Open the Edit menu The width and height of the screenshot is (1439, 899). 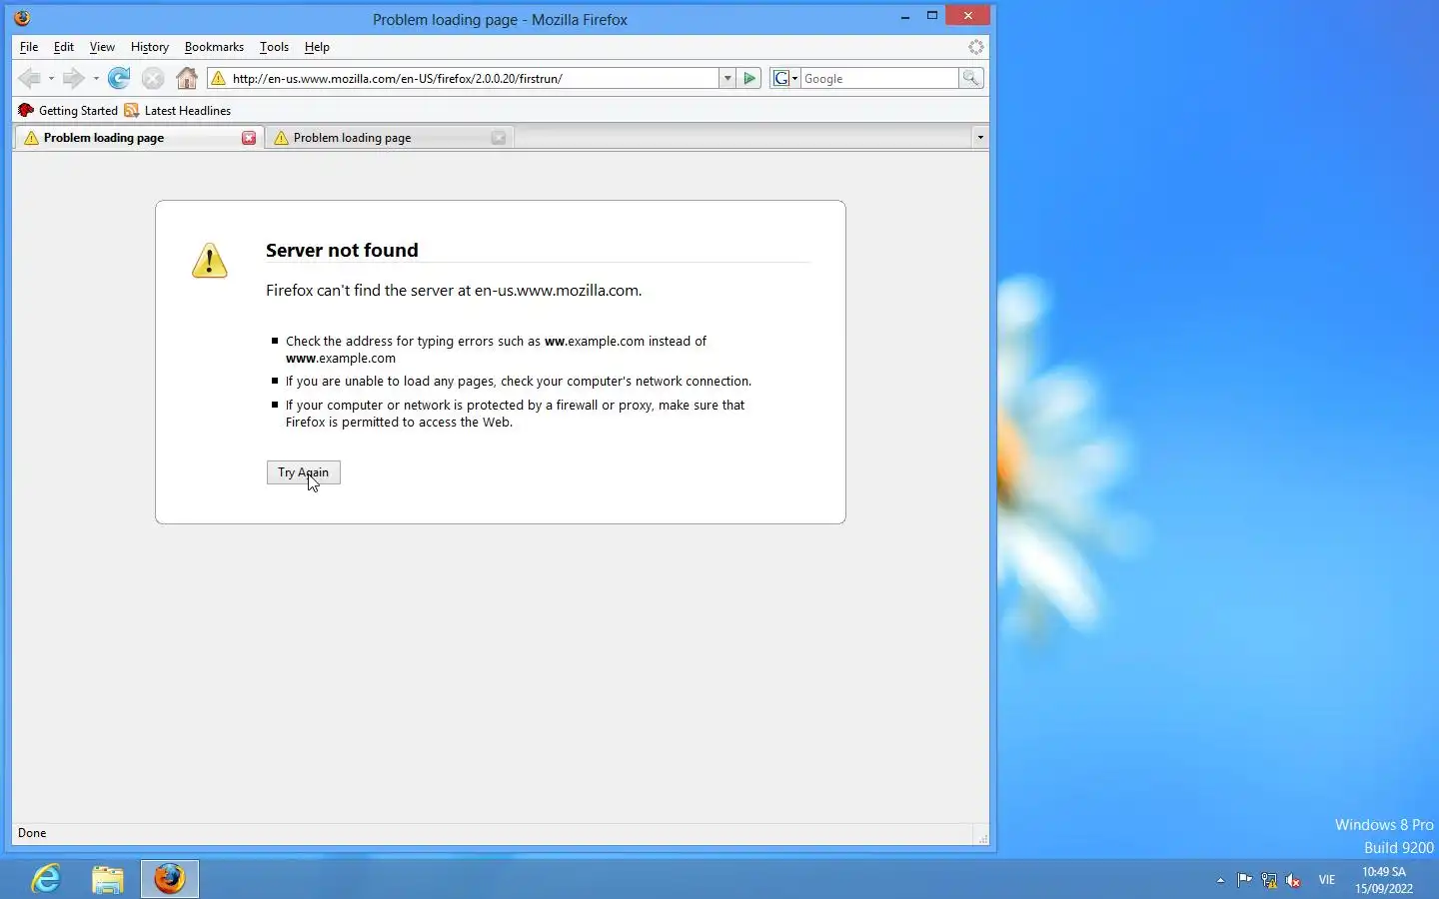click(64, 47)
